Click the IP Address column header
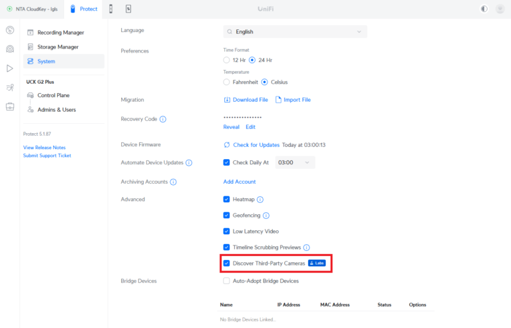 coord(289,305)
